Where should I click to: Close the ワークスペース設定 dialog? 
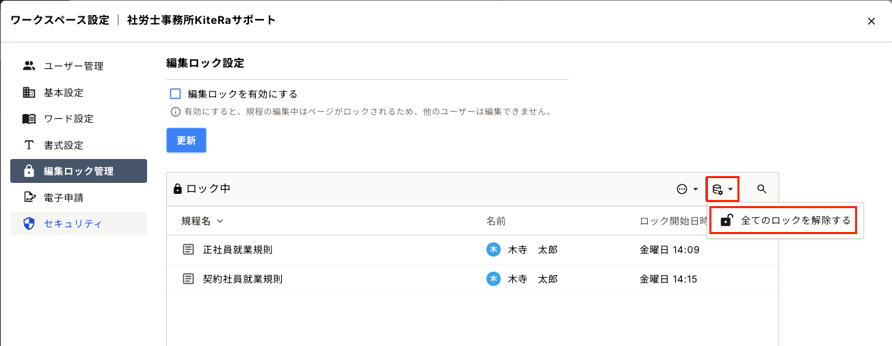click(x=871, y=21)
